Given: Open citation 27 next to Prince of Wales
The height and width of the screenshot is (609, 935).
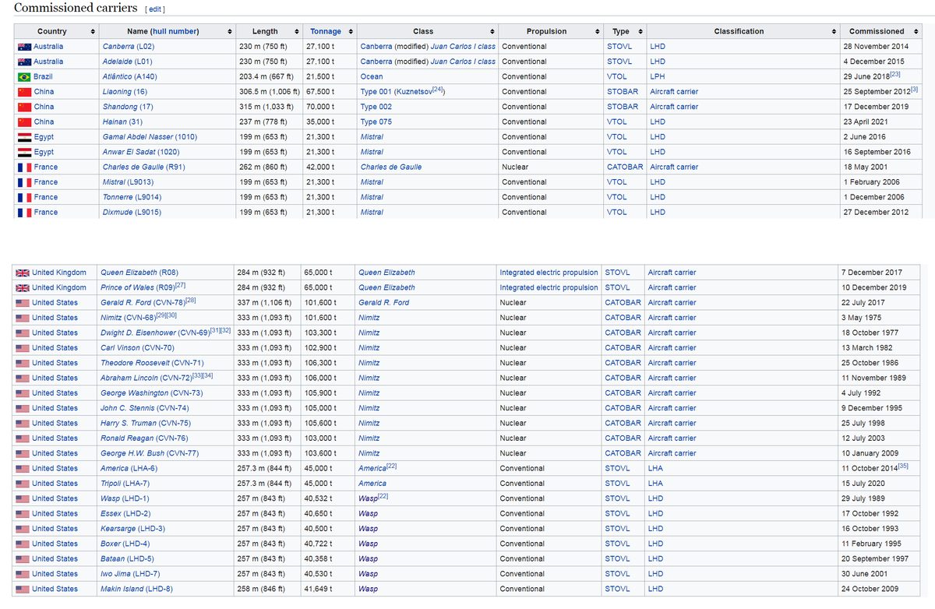Looking at the screenshot, I should (x=181, y=286).
